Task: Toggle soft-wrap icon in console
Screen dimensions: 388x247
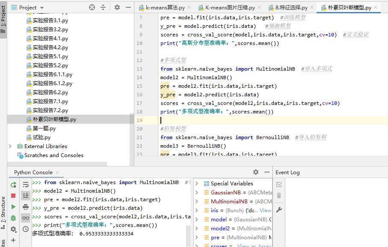Action: point(26,185)
